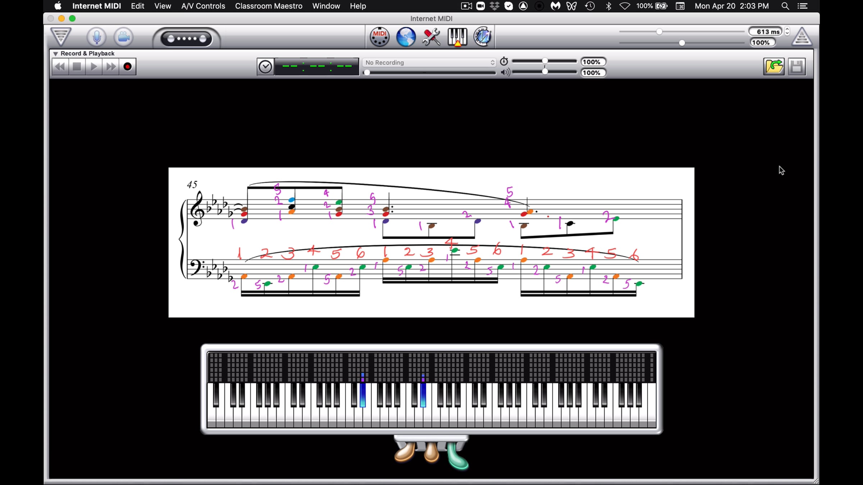
Task: Toggle the microphone audio button
Action: click(96, 37)
